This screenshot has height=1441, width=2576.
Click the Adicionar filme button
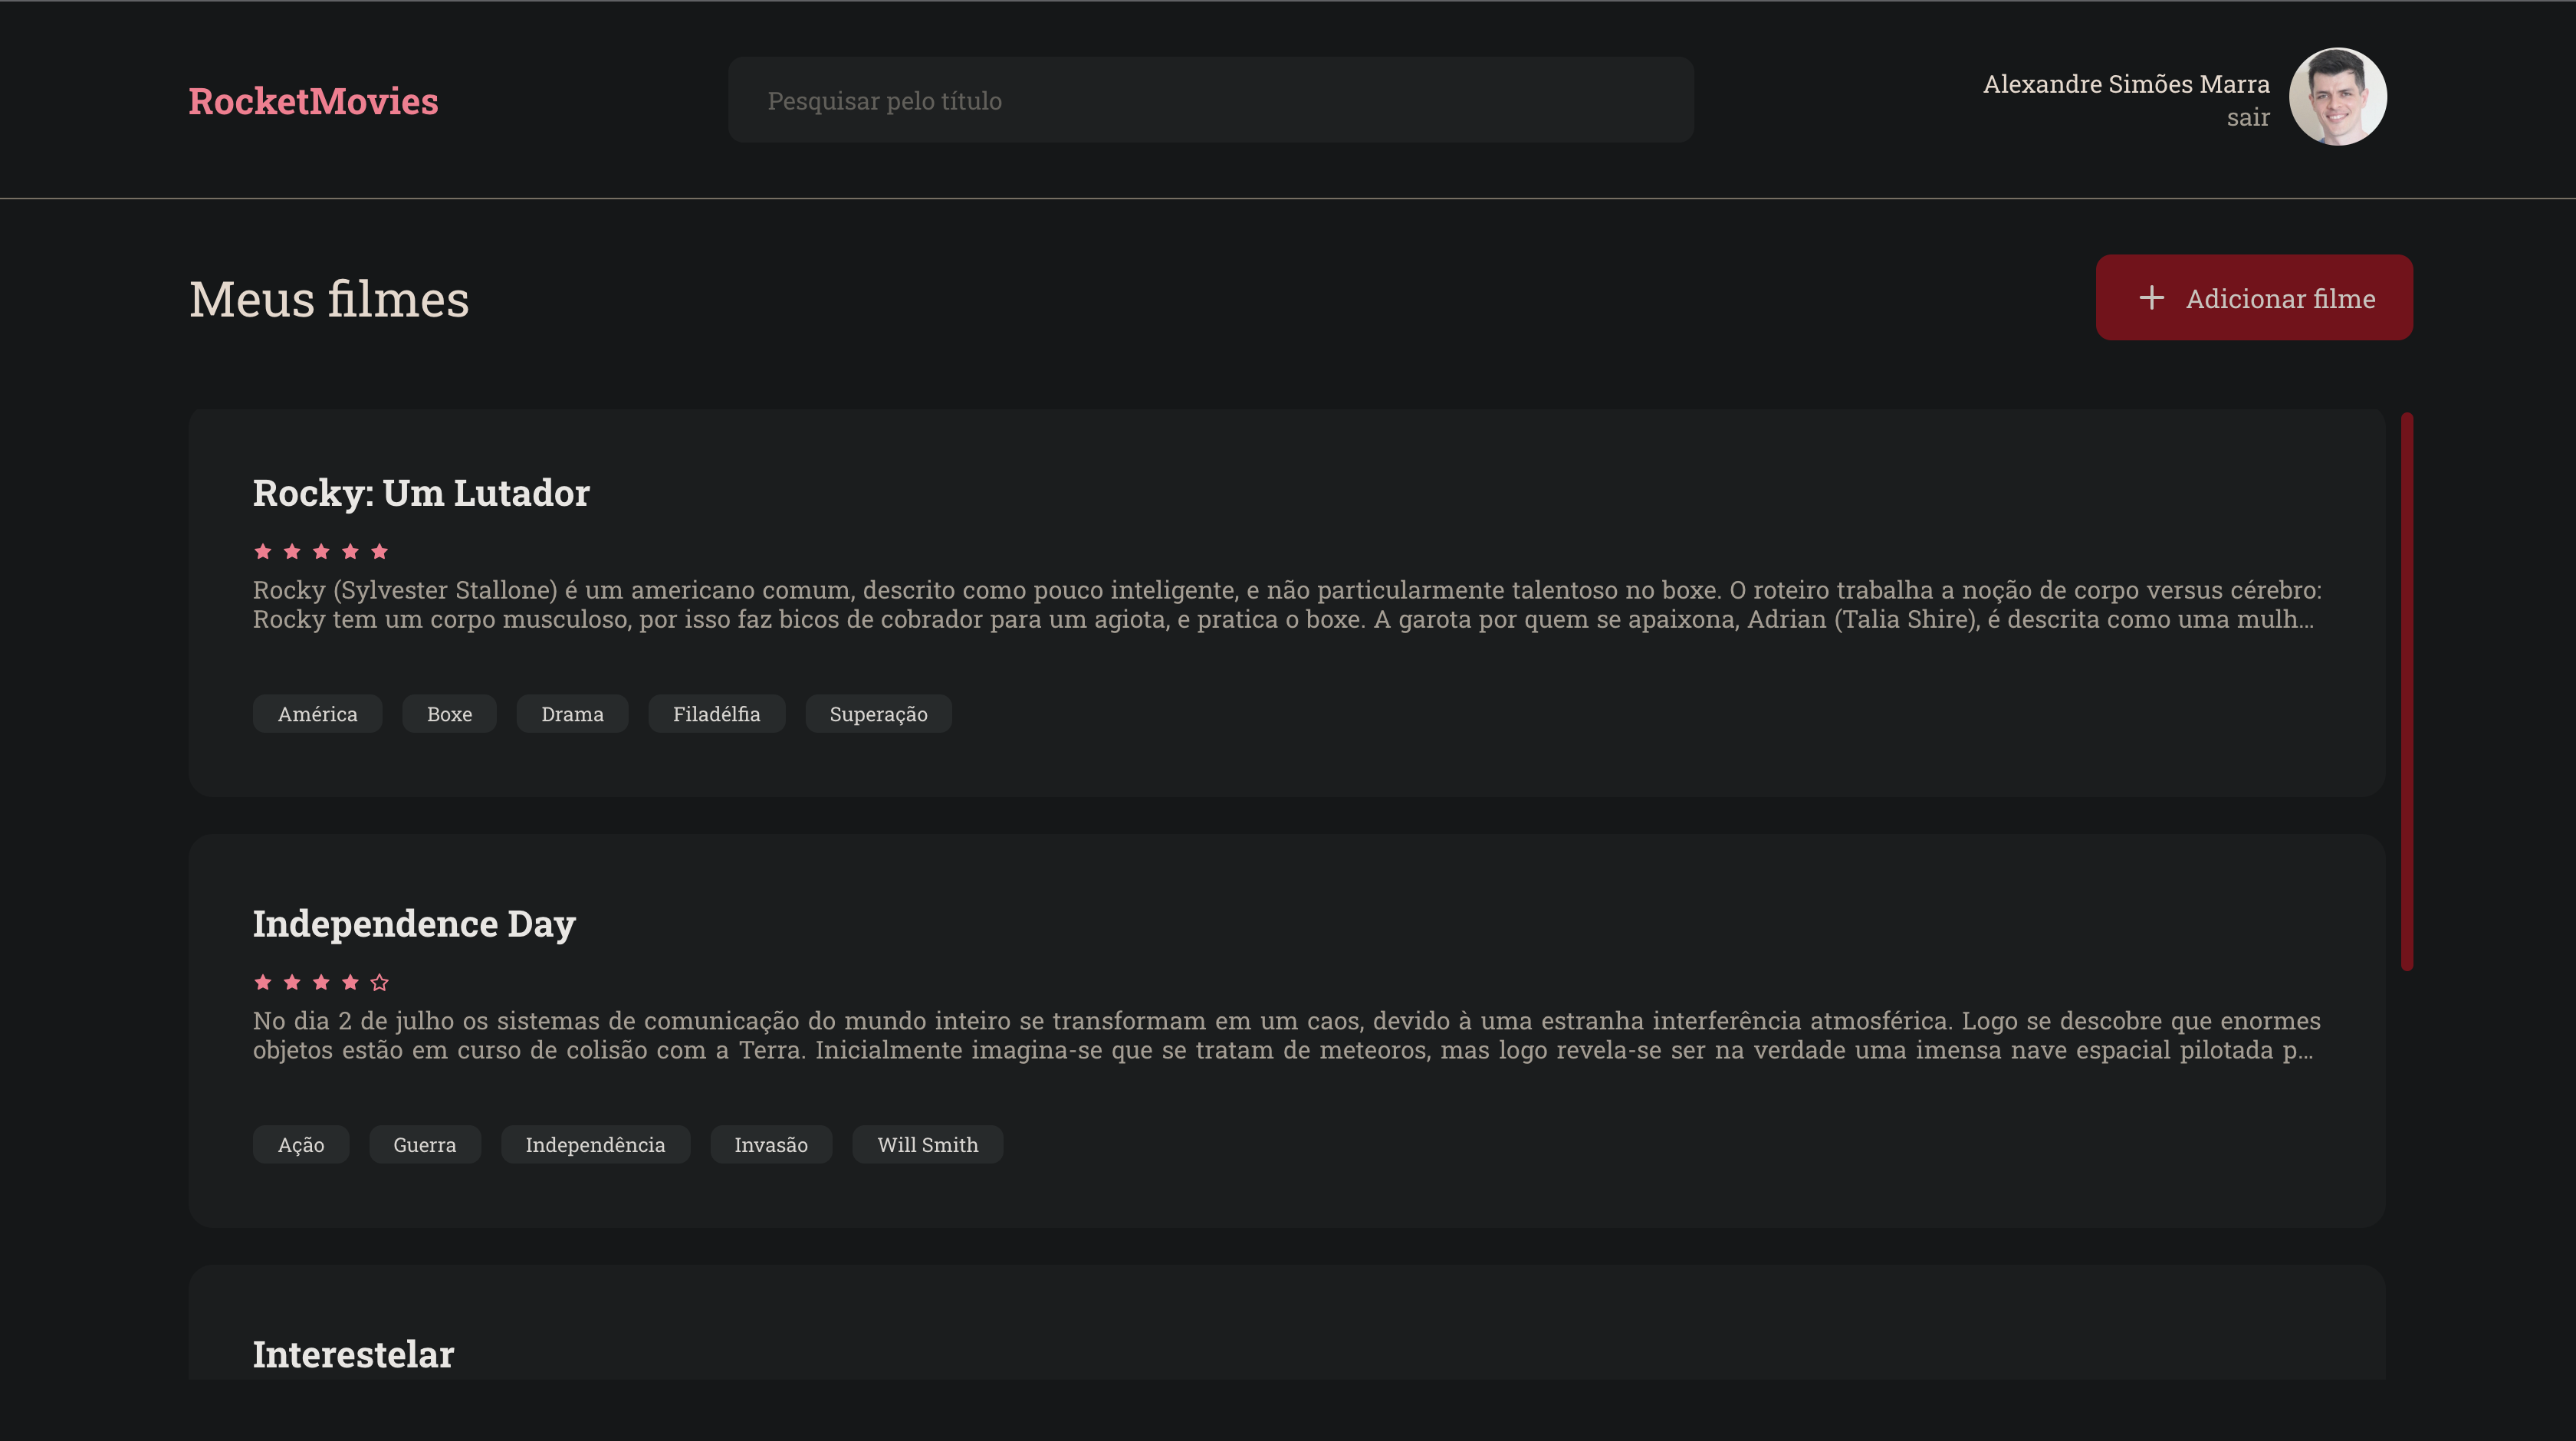pyautogui.click(x=2253, y=297)
